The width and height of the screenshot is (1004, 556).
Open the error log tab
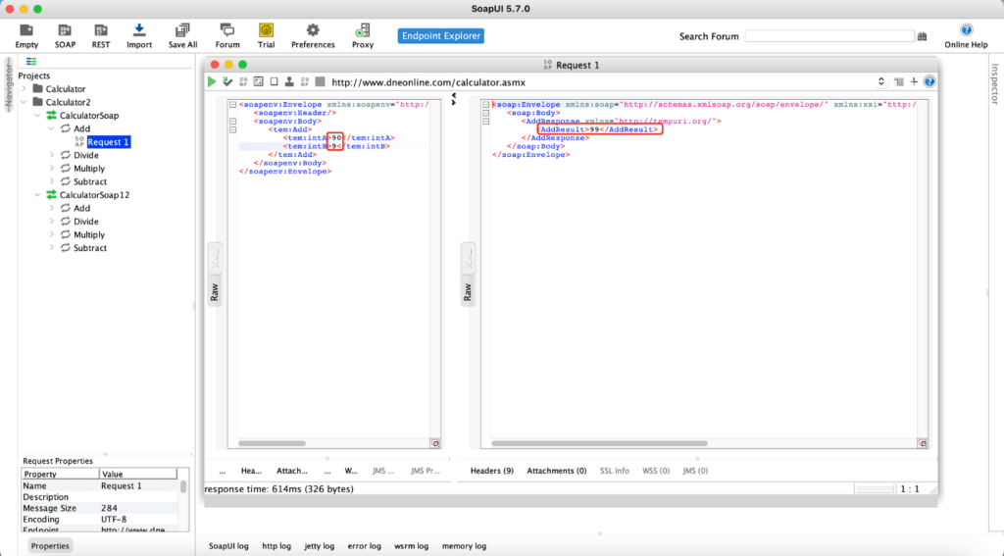365,546
